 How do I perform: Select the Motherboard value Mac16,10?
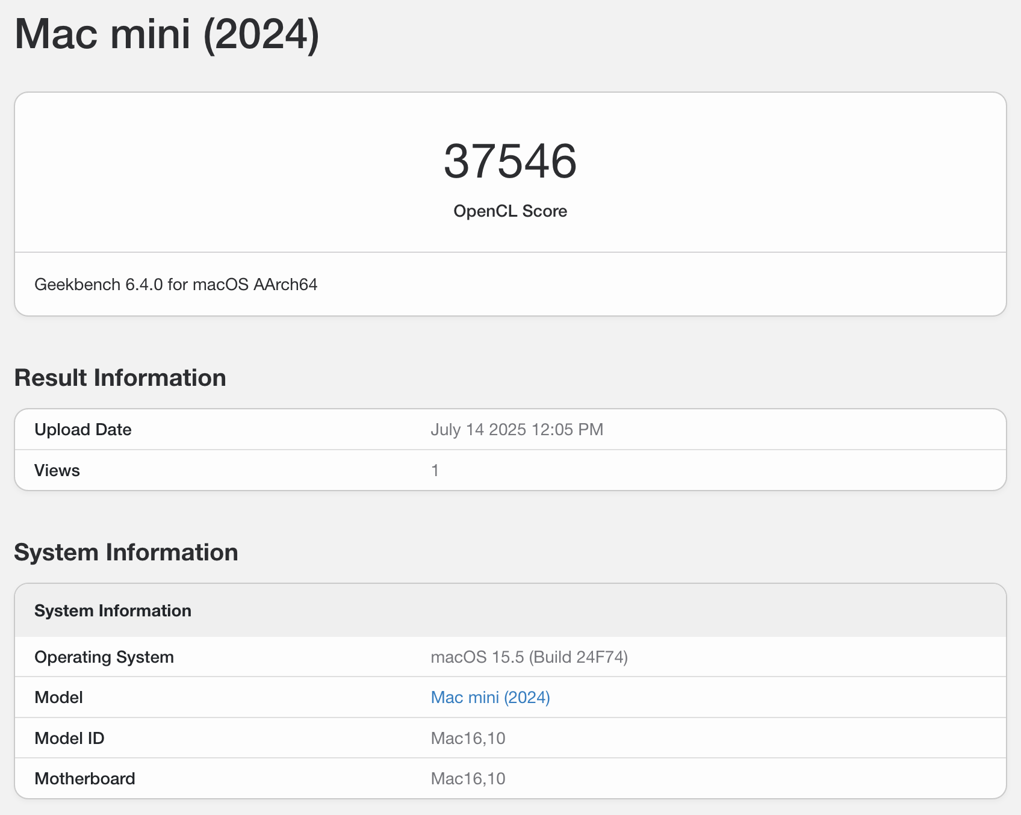[x=468, y=778]
